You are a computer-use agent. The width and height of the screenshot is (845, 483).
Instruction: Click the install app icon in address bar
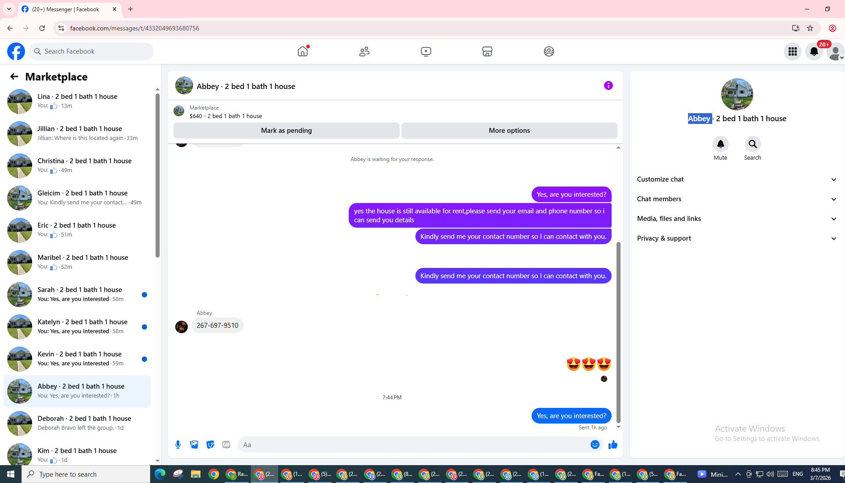coord(796,28)
